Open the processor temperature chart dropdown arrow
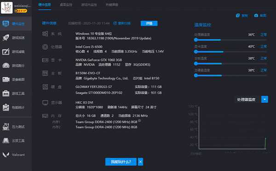276x171 pixels. (x=264, y=99)
